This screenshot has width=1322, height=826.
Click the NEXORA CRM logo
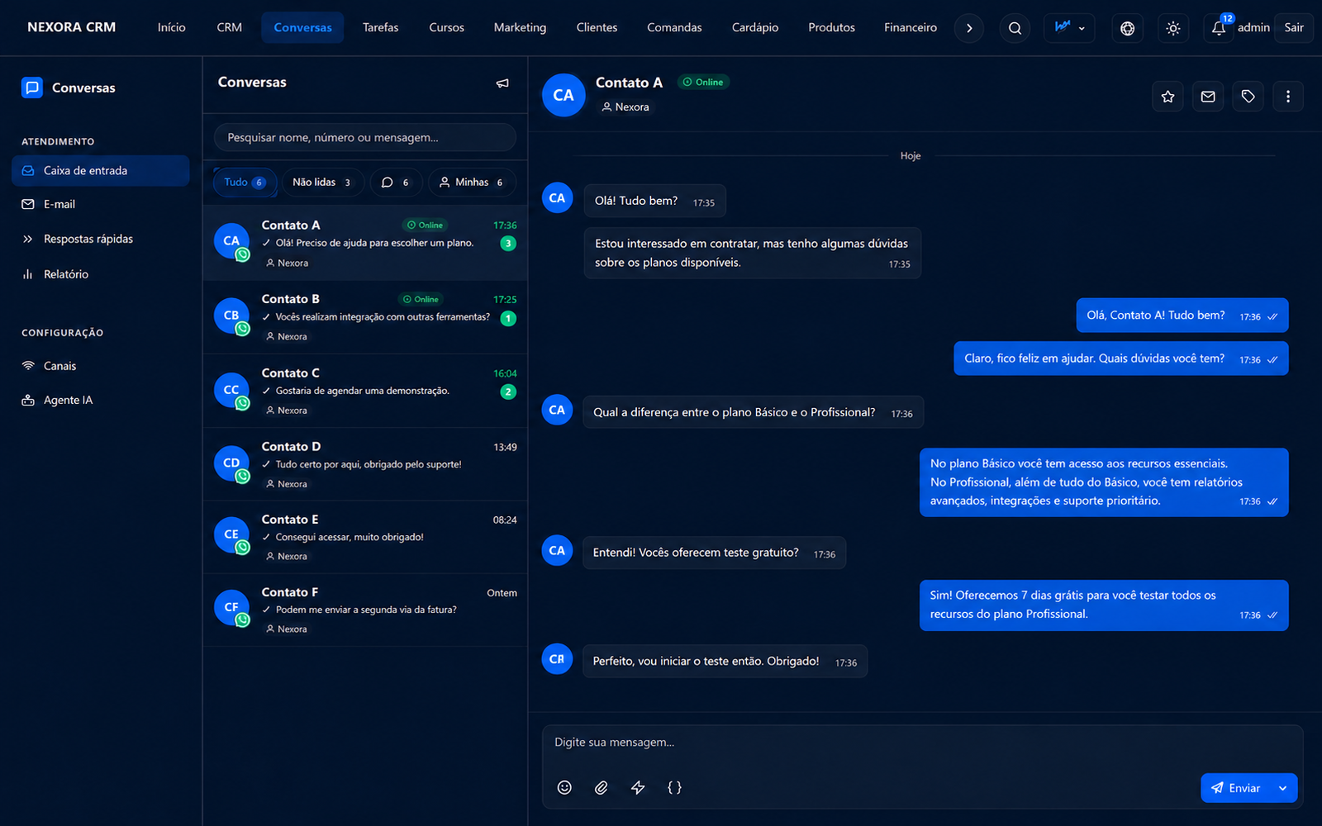click(x=72, y=27)
